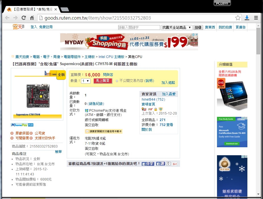Click the Google +1 button
The image size is (263, 199).
pos(175,164)
